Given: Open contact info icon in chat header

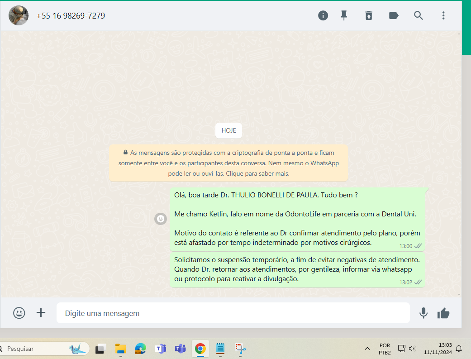Looking at the screenshot, I should pos(323,15).
